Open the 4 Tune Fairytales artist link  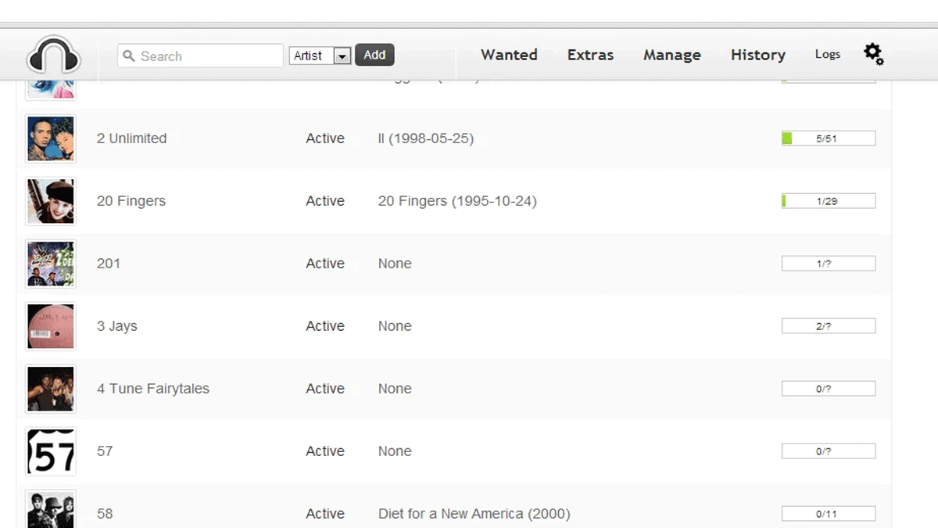153,389
